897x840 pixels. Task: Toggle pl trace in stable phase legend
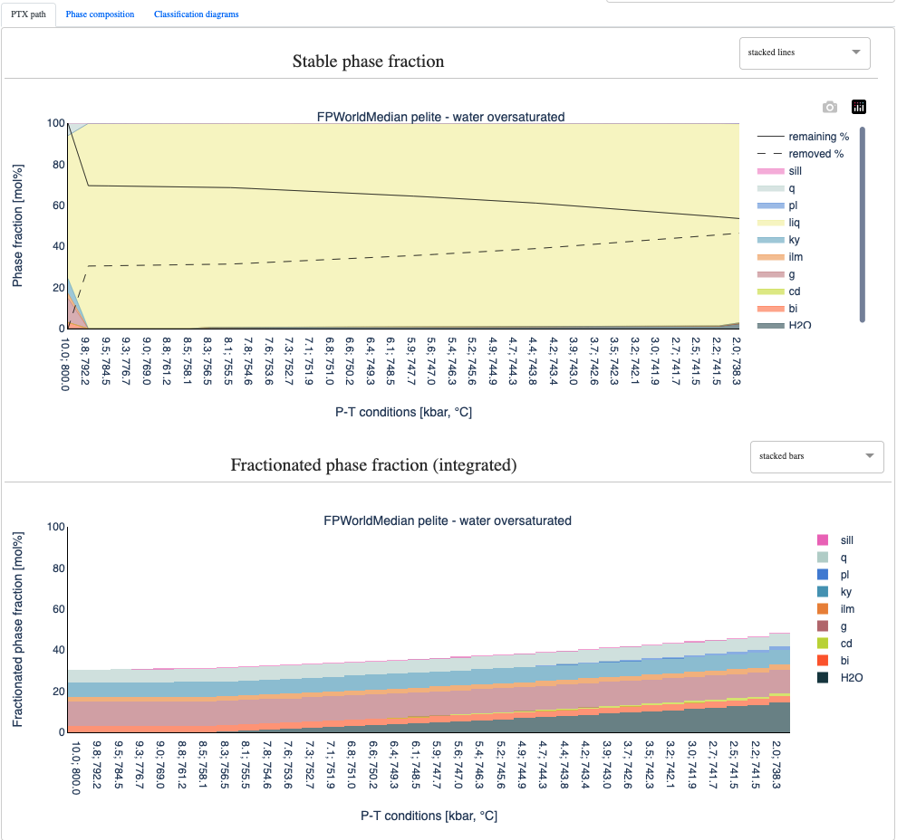[776, 205]
